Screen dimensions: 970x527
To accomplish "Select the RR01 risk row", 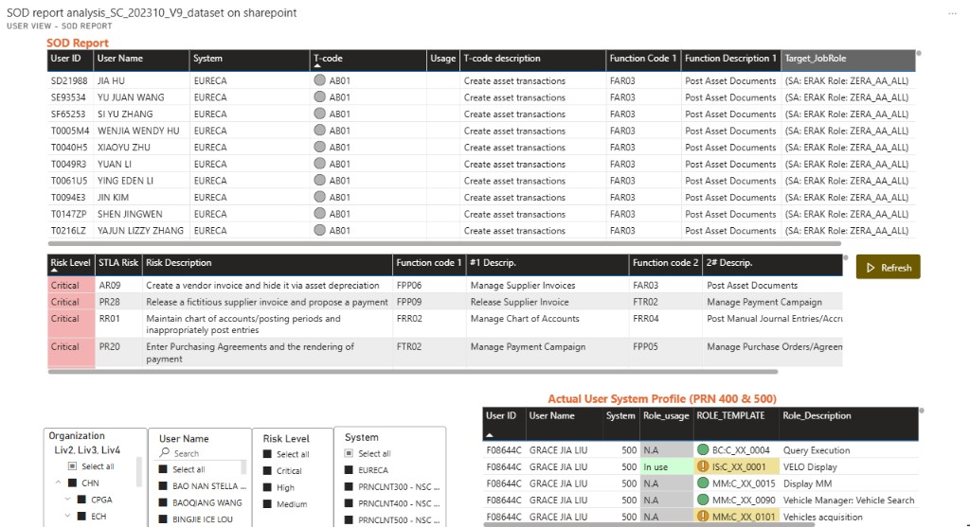I will pyautogui.click(x=444, y=324).
